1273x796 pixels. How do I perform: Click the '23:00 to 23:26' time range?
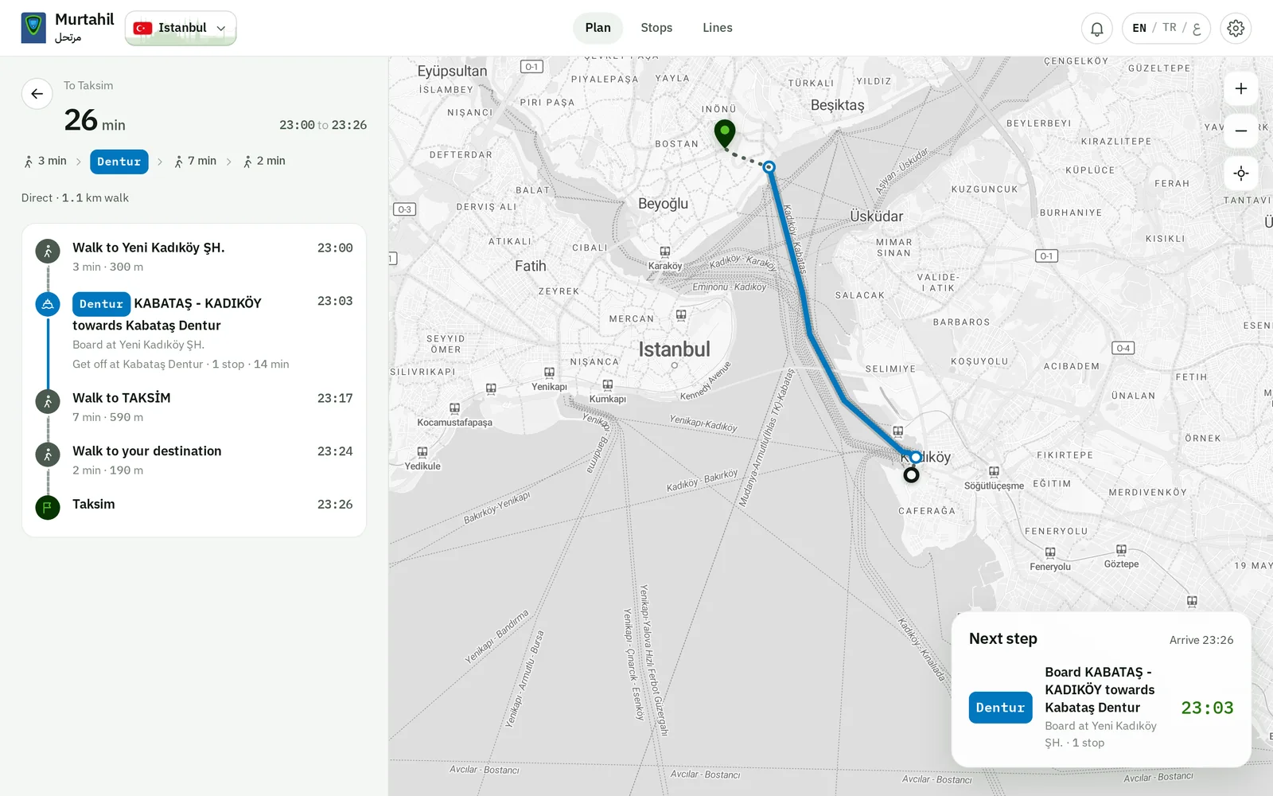pos(323,125)
